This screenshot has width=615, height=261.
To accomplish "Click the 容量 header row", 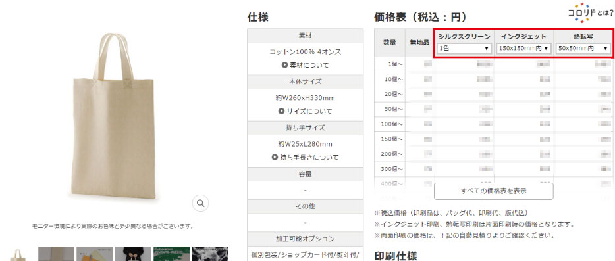I will 305,174.
